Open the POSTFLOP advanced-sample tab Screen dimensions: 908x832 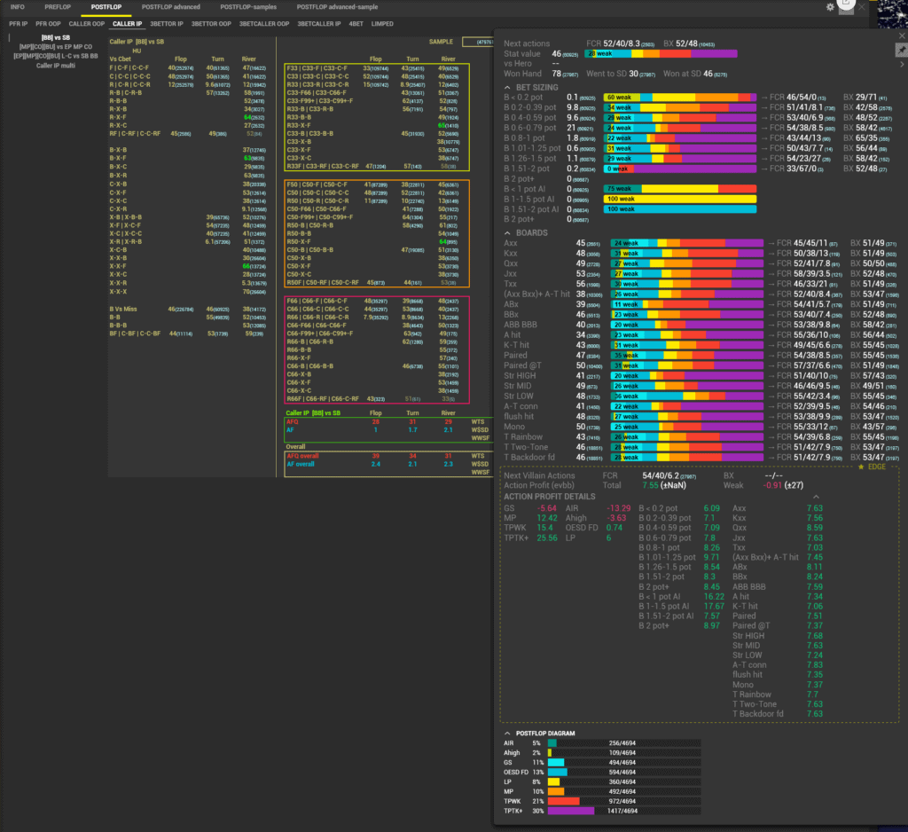[337, 7]
